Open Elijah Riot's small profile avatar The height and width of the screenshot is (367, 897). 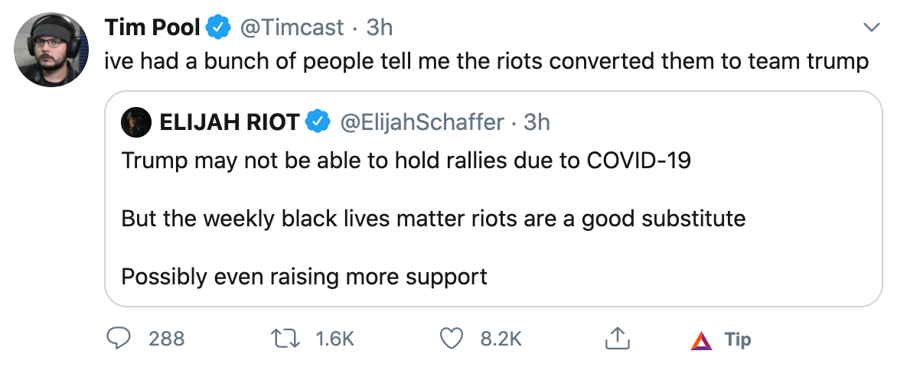click(136, 122)
